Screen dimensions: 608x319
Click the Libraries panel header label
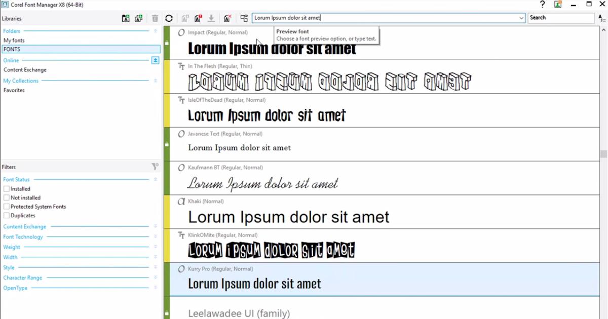tap(12, 19)
